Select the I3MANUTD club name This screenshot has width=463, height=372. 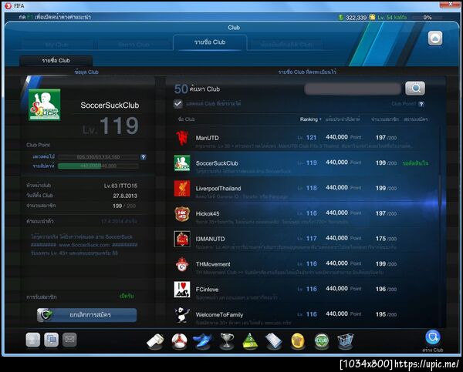(210, 239)
